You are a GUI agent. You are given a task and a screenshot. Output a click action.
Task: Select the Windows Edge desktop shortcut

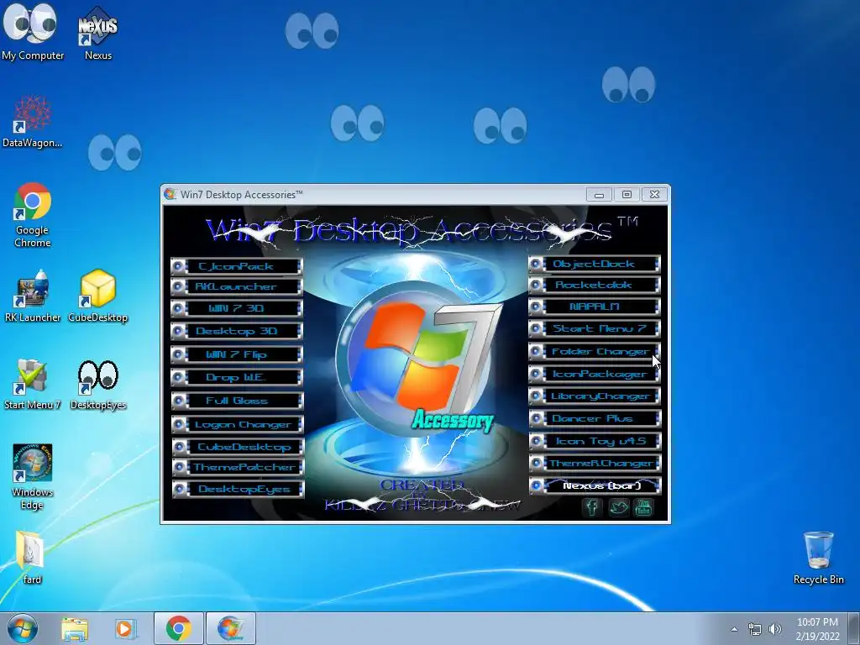[33, 477]
